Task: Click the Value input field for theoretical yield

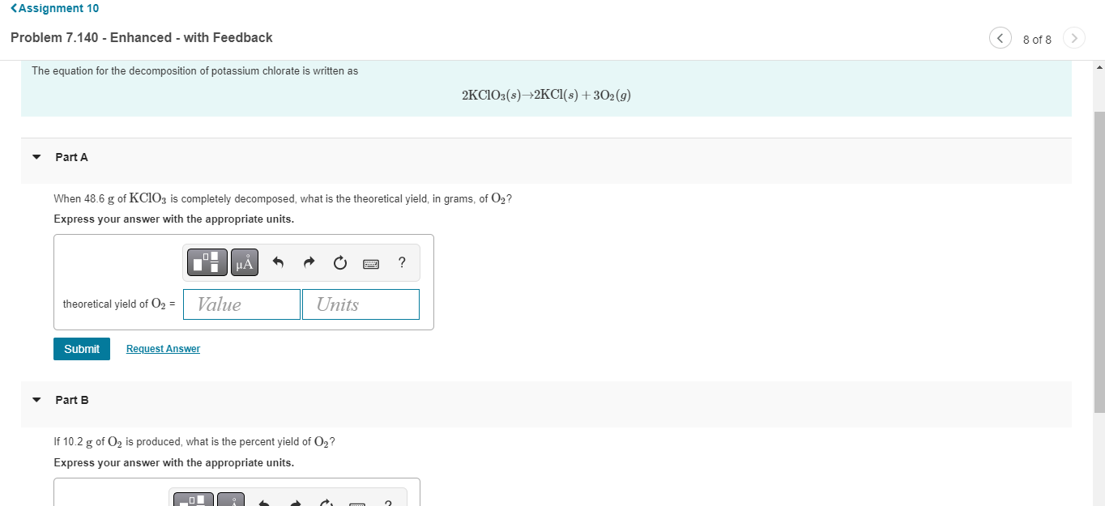Action: [241, 304]
